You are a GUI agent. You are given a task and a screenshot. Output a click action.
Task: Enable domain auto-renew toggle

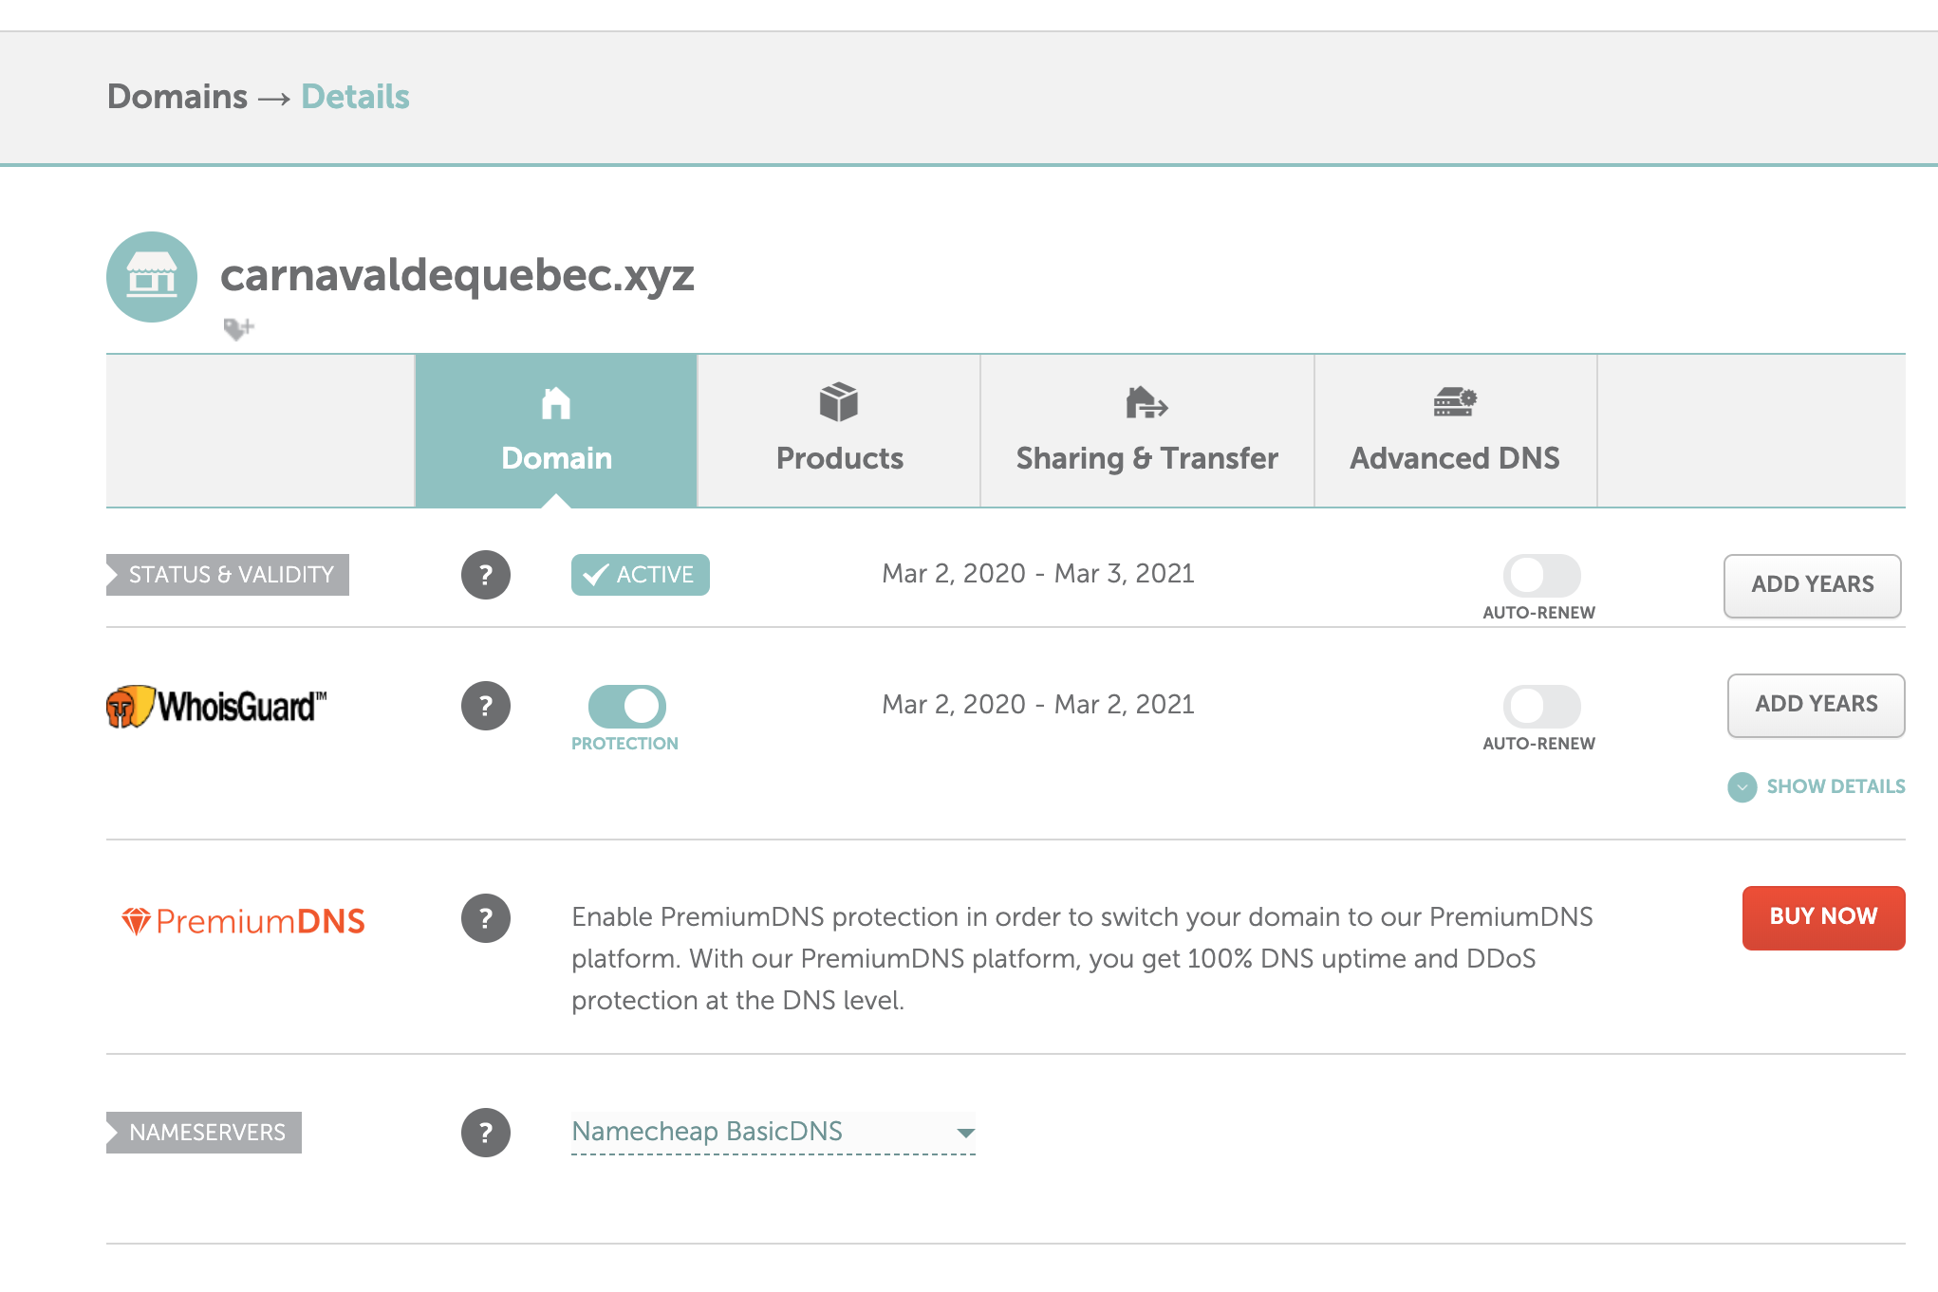coord(1540,575)
